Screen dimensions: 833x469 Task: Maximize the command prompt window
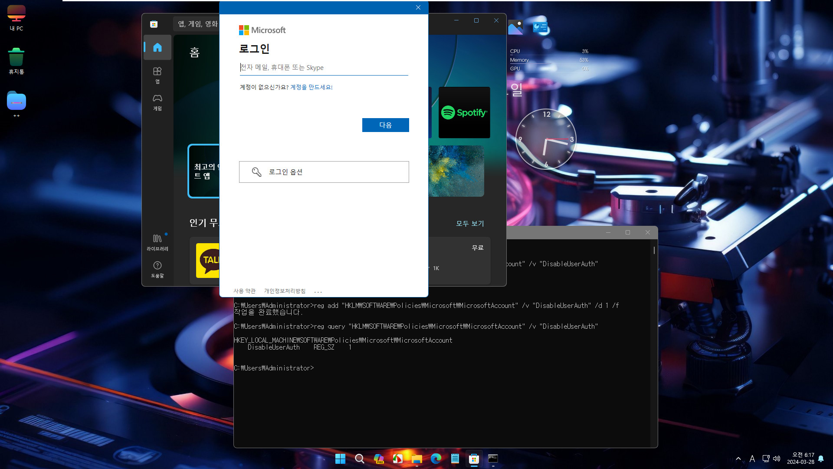tap(628, 232)
